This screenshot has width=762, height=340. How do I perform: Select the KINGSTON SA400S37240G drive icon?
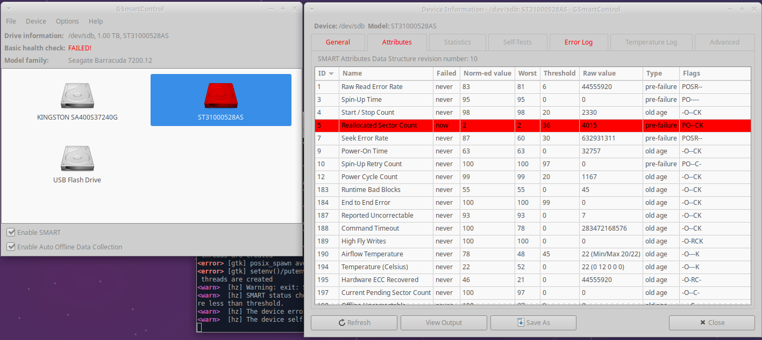click(x=77, y=95)
